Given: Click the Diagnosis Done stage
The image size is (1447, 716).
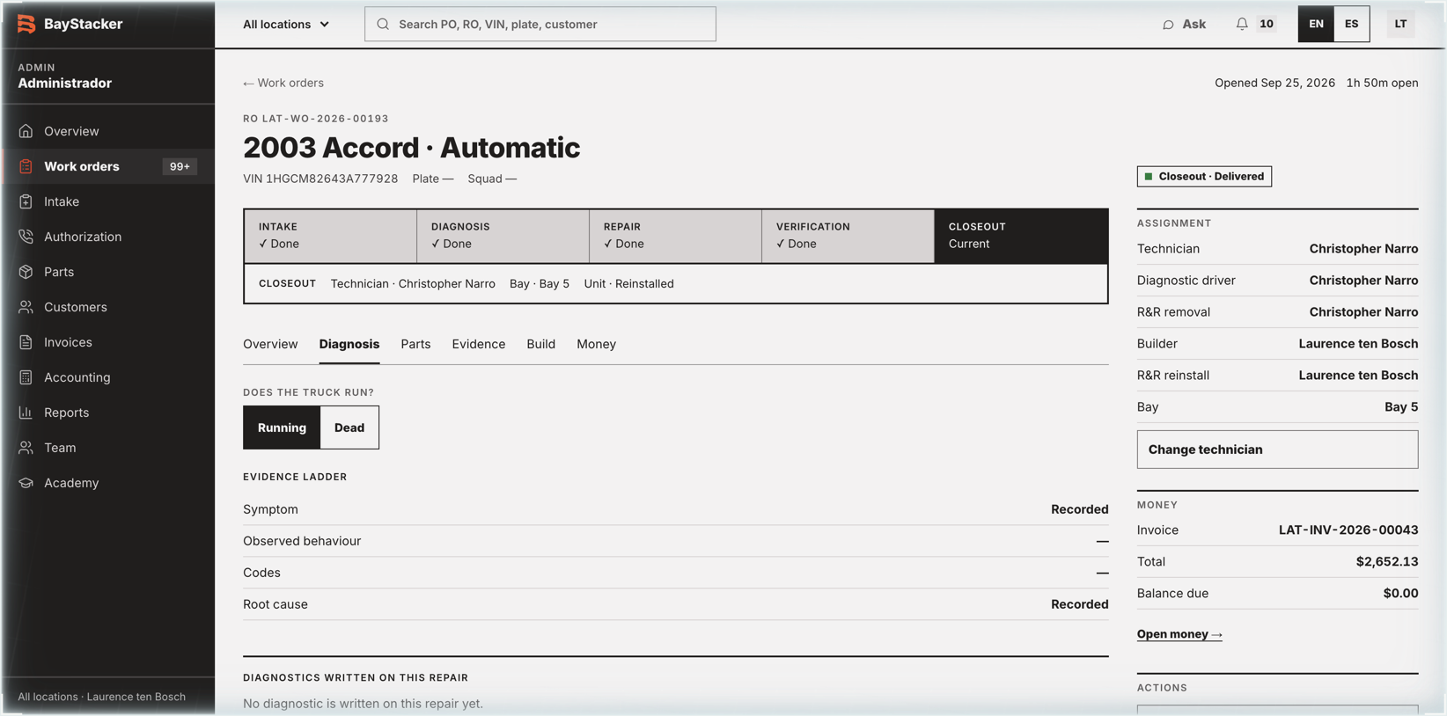Looking at the screenshot, I should (x=503, y=236).
